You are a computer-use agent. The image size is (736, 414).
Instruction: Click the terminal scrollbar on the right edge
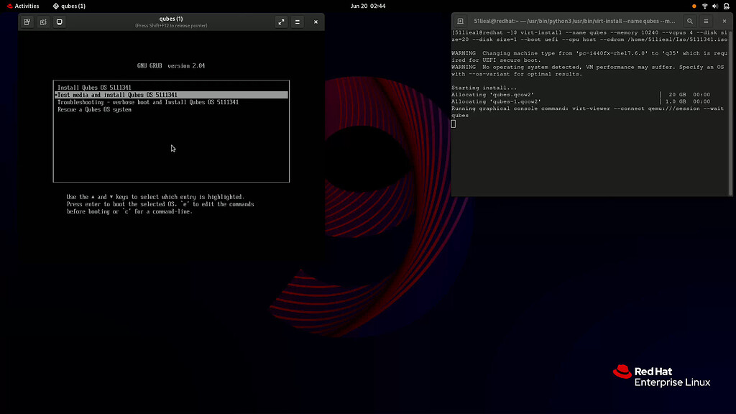point(732,108)
